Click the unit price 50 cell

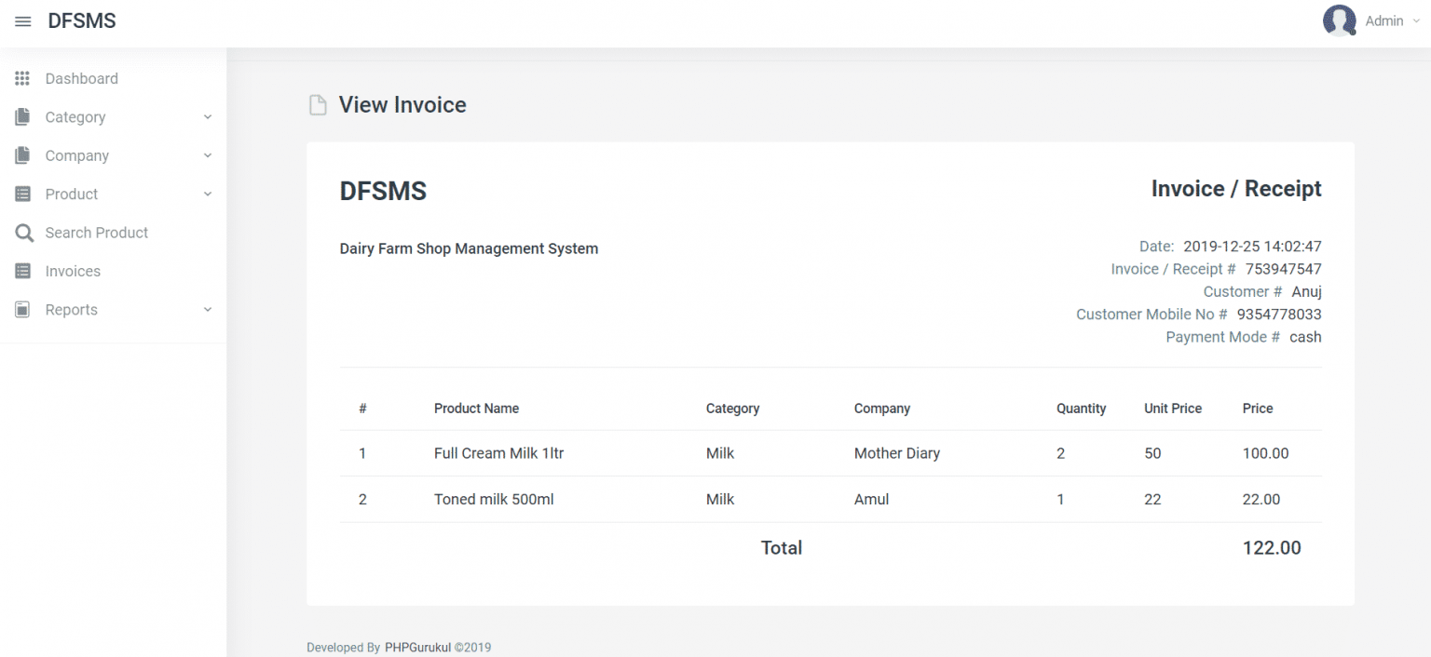pos(1152,453)
